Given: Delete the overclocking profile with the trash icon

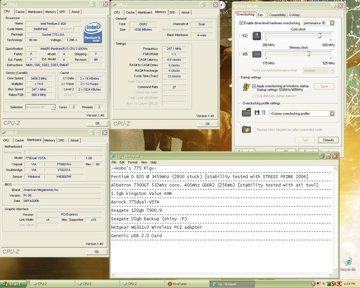Looking at the screenshot, I should [x=264, y=113].
